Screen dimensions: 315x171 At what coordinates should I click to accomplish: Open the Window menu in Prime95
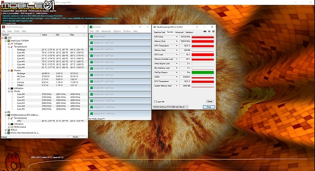click(x=127, y=31)
